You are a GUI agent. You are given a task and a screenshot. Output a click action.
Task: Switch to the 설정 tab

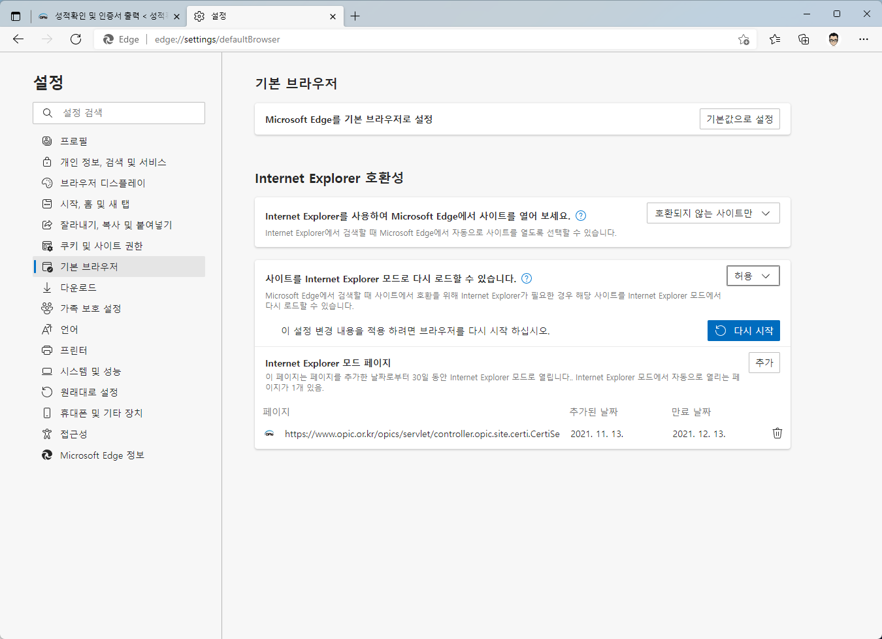tap(265, 16)
